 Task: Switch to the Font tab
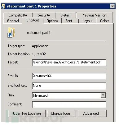point(69,21)
